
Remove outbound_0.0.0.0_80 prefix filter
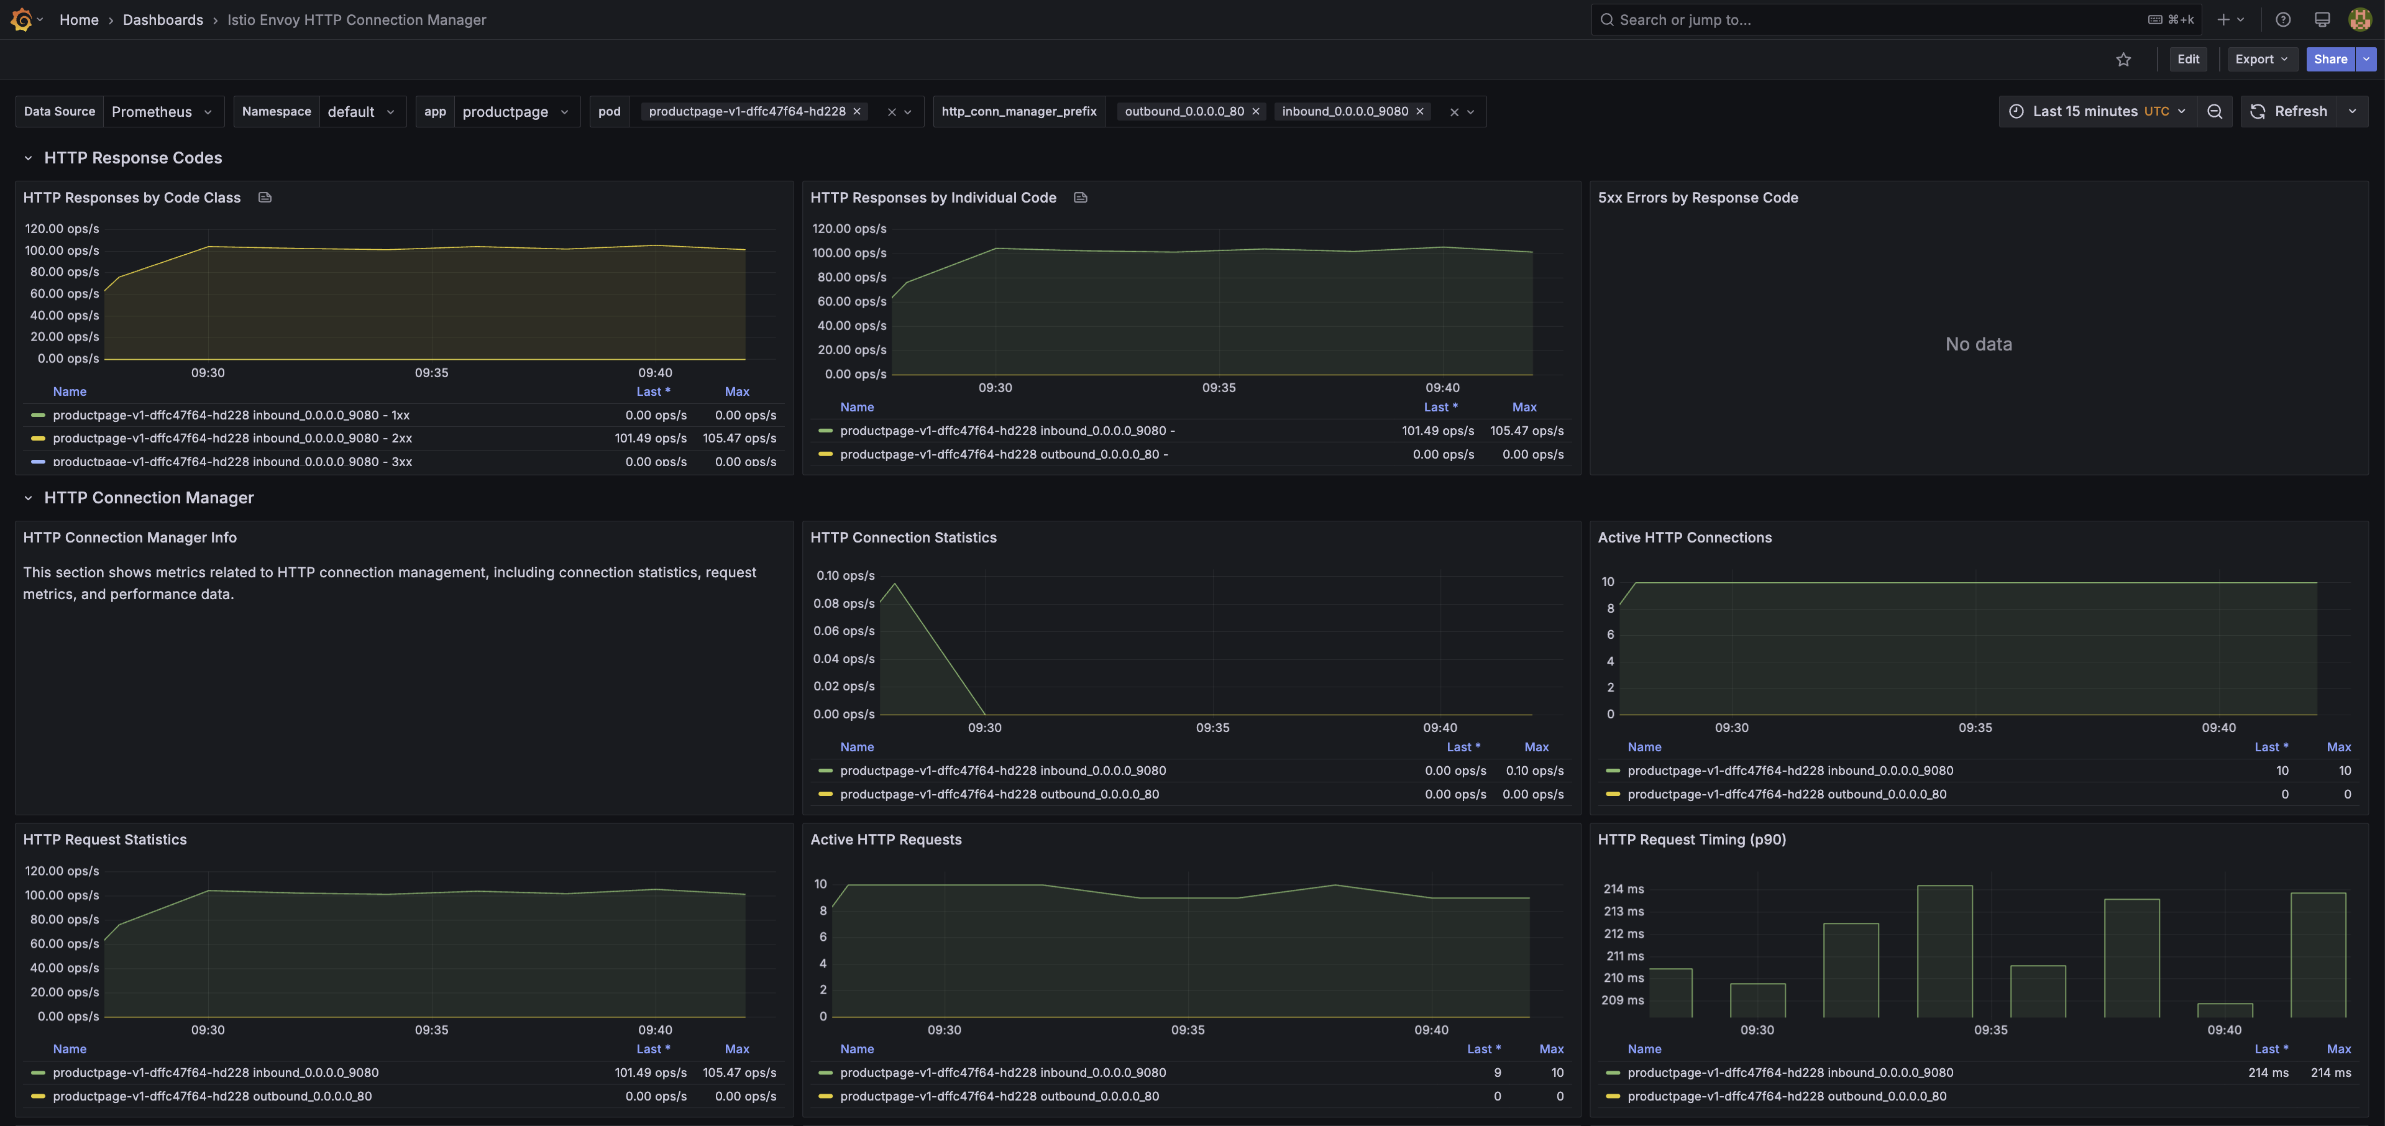tap(1255, 111)
